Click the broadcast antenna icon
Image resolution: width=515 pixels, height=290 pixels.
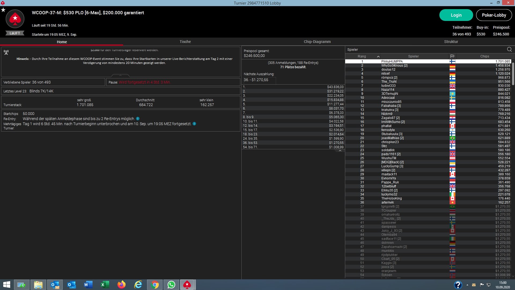point(6,52)
